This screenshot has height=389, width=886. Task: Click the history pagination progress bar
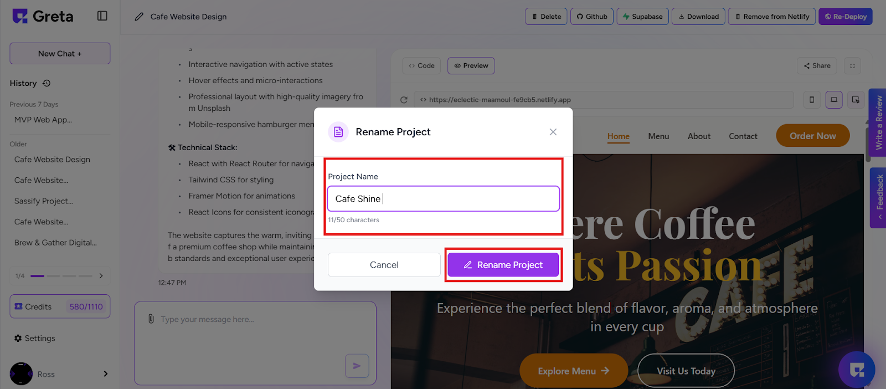[x=61, y=276]
